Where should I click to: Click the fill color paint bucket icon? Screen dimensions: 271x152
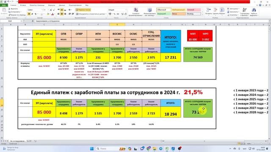click(48, 14)
